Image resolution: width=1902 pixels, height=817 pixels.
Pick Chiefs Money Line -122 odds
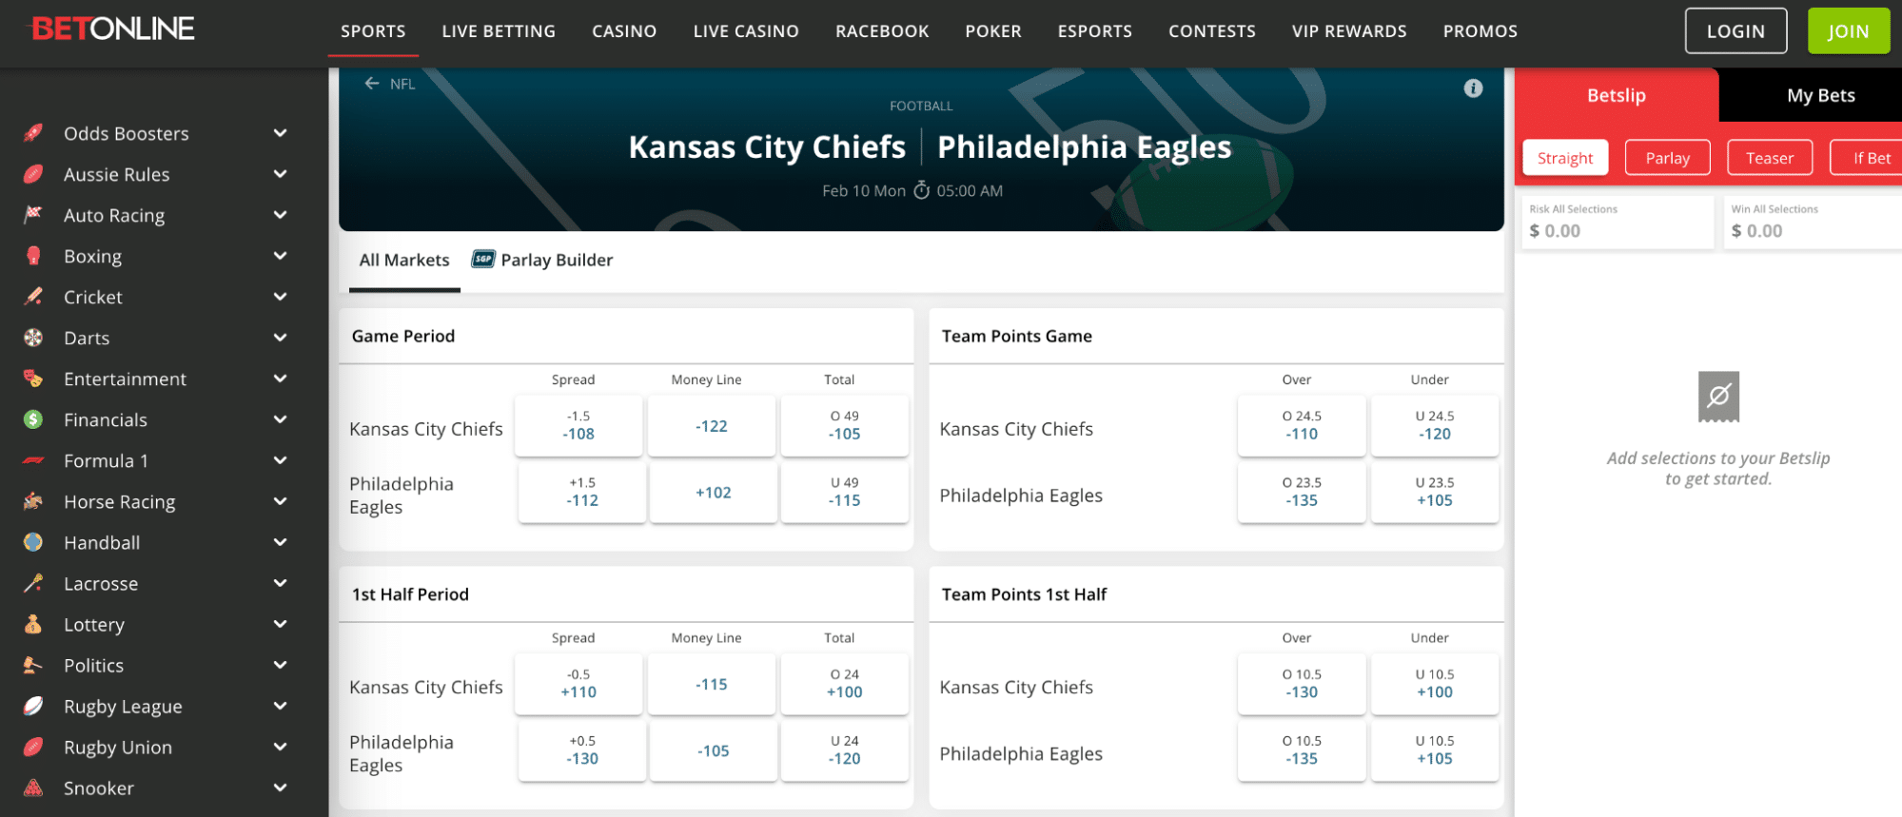pyautogui.click(x=711, y=426)
